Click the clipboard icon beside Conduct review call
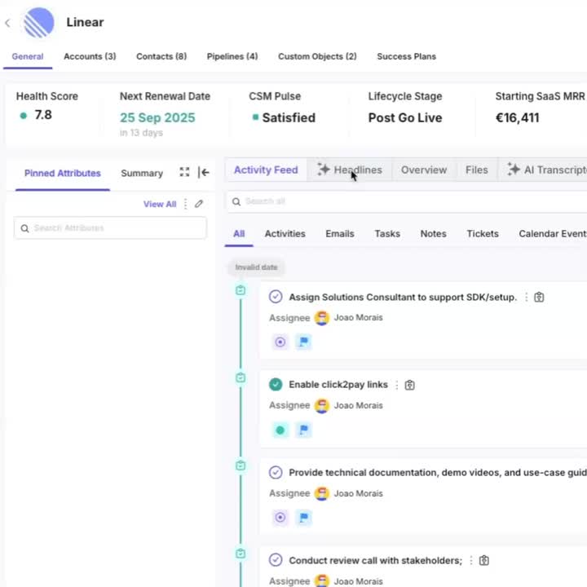Image resolution: width=587 pixels, height=587 pixels. (484, 560)
